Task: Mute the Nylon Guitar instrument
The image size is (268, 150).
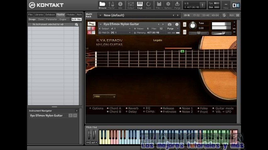Action: 184,32
